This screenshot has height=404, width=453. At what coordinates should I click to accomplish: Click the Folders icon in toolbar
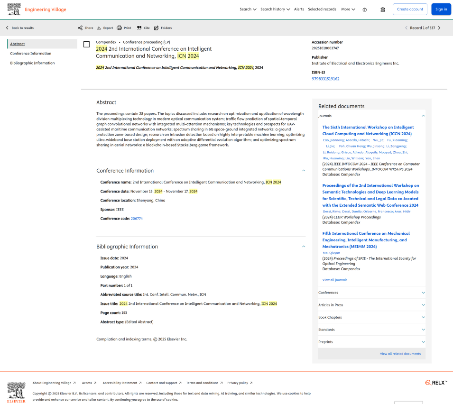point(156,28)
